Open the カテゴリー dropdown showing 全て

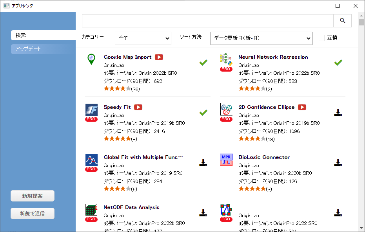point(143,38)
